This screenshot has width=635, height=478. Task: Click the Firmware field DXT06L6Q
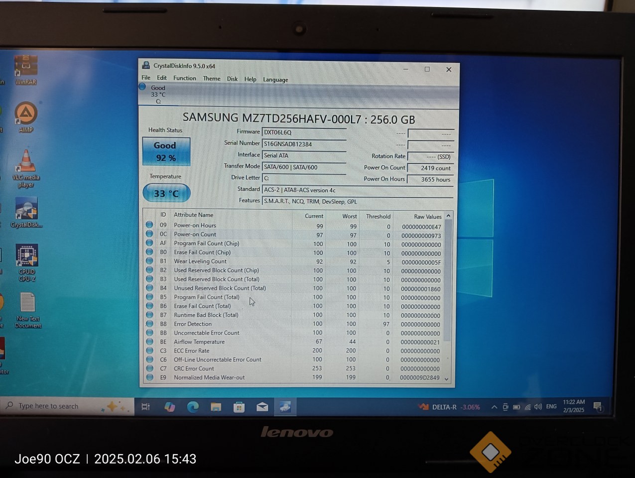pos(304,132)
